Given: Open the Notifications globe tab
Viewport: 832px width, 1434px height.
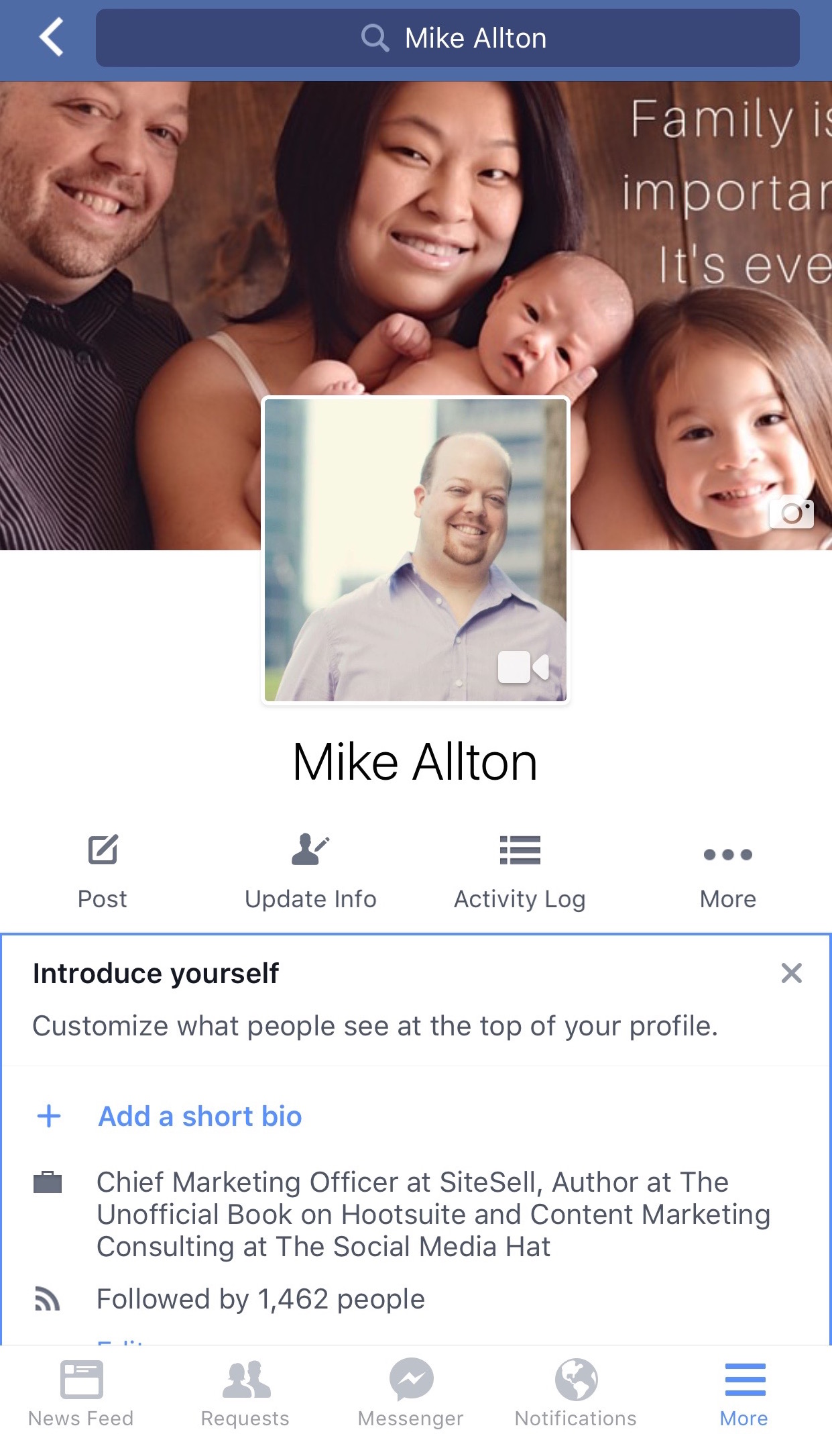Looking at the screenshot, I should [576, 1392].
